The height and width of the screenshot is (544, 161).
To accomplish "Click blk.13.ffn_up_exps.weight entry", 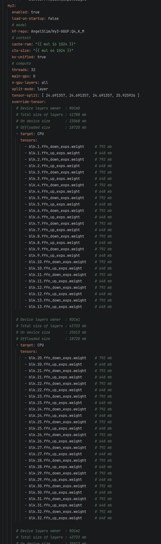I will pyautogui.click(x=55, y=306).
